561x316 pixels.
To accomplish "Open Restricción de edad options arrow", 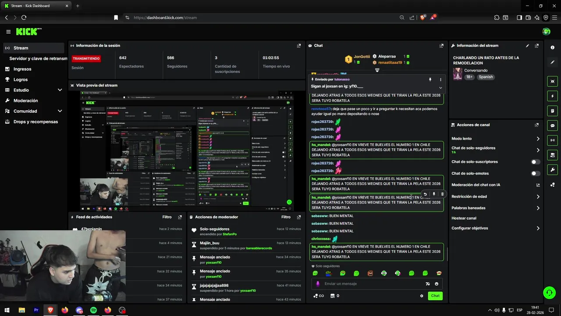I will (538, 197).
